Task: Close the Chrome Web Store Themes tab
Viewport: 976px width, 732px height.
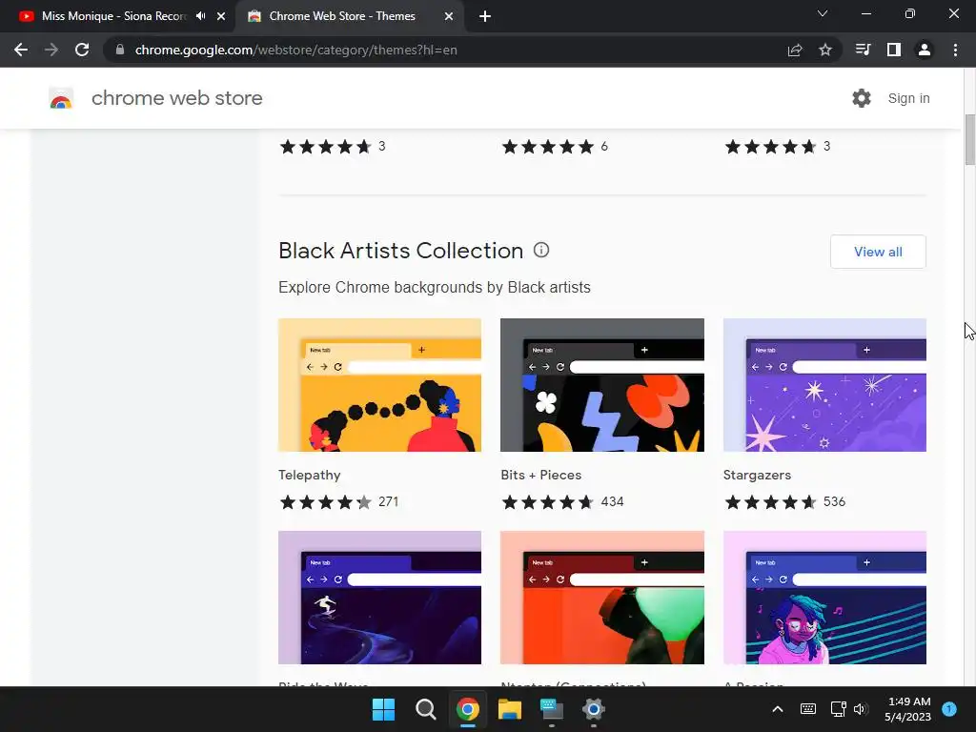Action: 449,16
